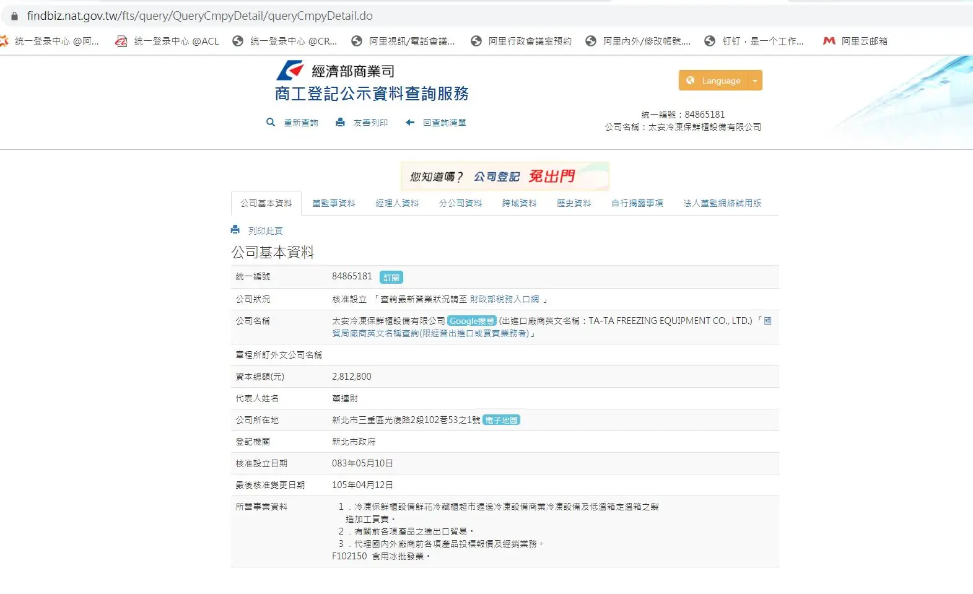Click the 所營事業資料 row label
Screen dimensions: 973x594
pyautogui.click(x=261, y=507)
